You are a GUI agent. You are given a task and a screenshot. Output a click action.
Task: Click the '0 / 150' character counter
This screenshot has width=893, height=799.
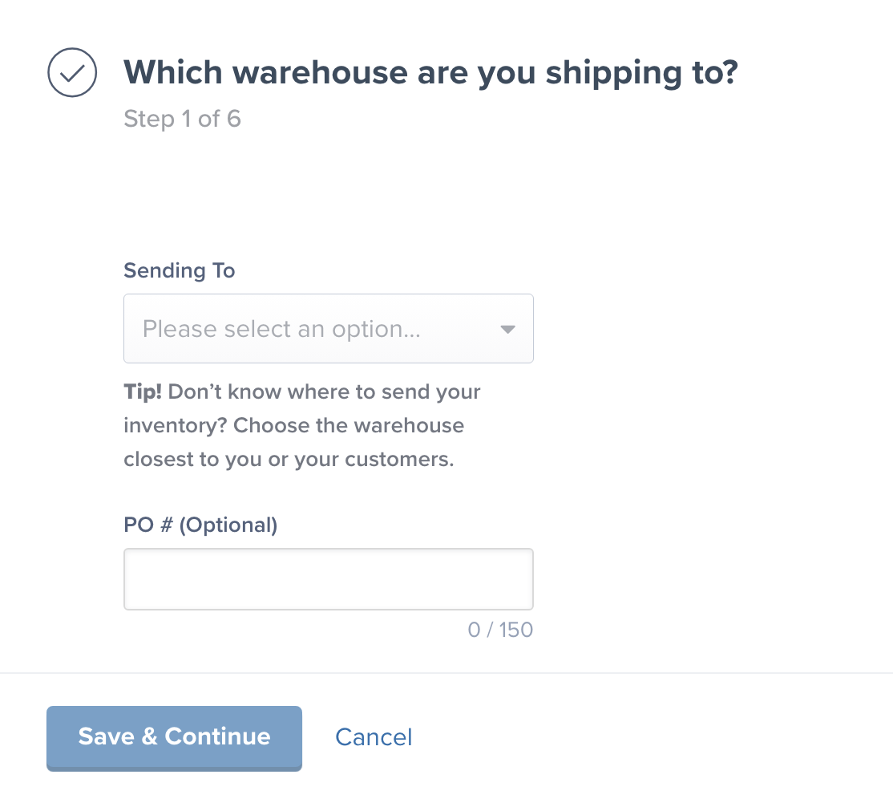(x=500, y=630)
